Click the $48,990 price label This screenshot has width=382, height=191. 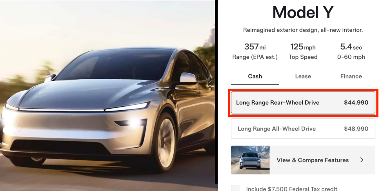pos(356,129)
